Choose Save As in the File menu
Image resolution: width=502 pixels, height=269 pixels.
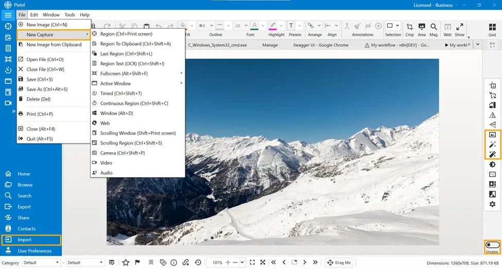tap(53, 89)
